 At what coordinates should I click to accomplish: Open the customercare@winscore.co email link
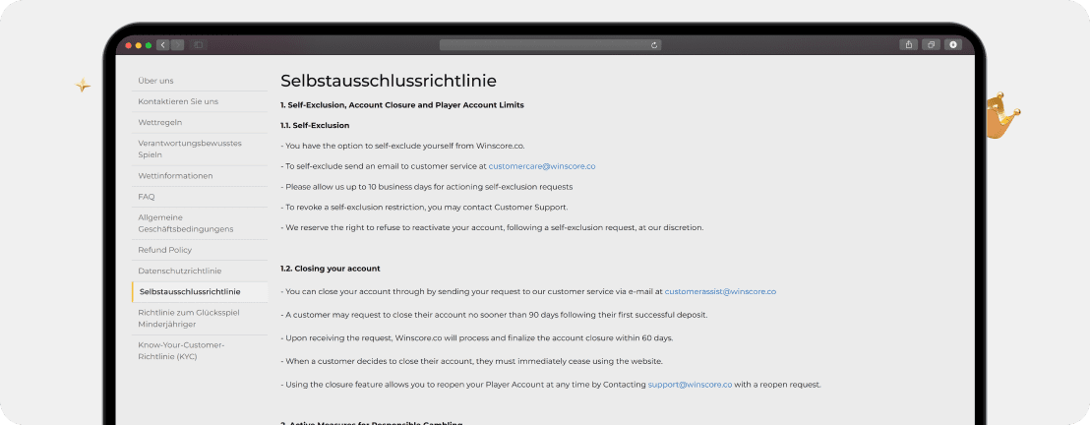(541, 166)
